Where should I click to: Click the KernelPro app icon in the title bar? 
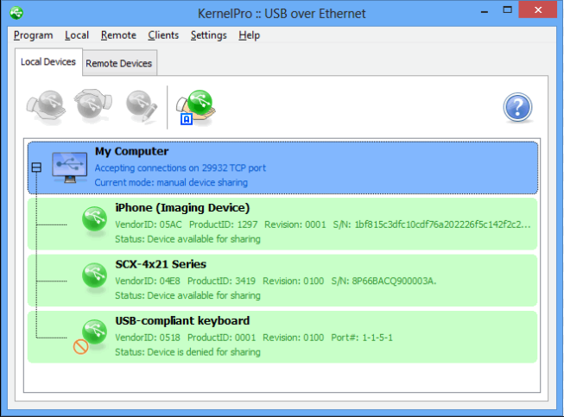(x=16, y=13)
